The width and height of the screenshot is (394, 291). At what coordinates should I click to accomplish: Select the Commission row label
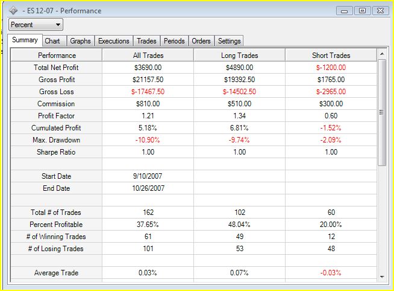click(x=56, y=104)
